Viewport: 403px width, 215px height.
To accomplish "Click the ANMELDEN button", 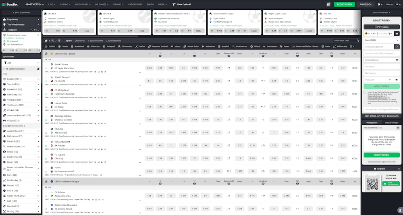I will (x=366, y=4).
